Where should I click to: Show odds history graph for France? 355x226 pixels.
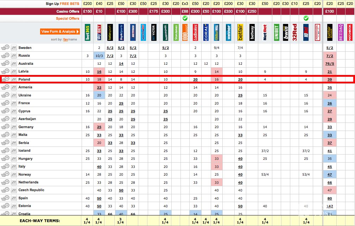(14, 103)
